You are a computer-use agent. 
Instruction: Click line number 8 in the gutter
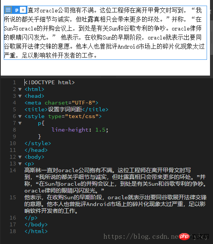tap(15, 130)
